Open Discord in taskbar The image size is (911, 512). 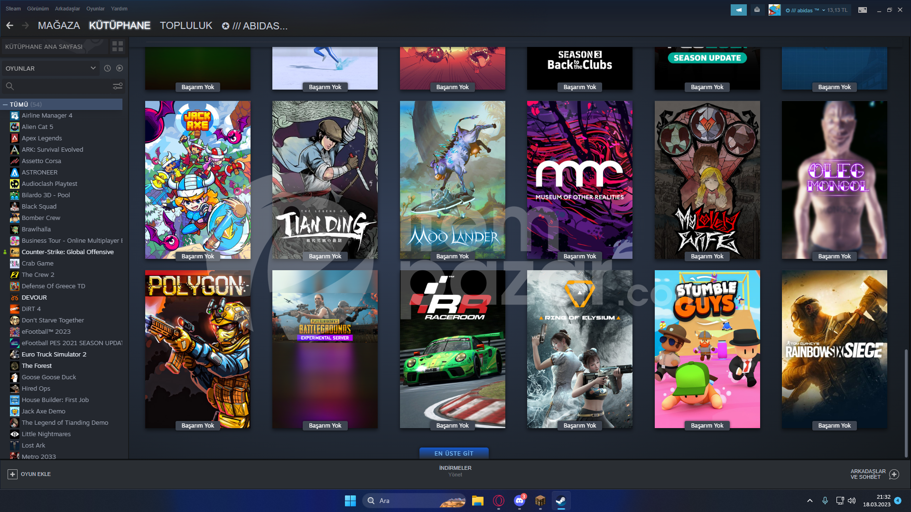519,501
